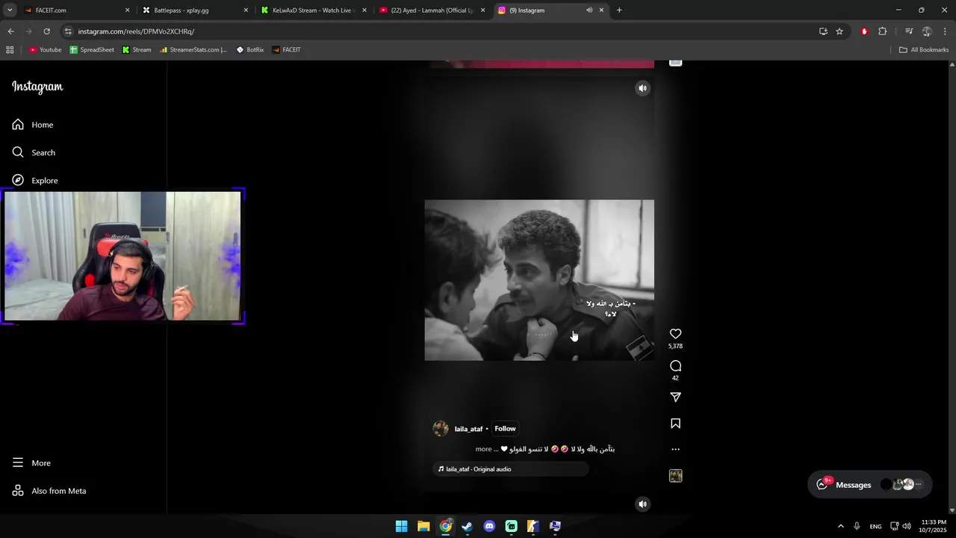Open laila_ataf's profile picture
The image size is (956, 538).
[441, 429]
